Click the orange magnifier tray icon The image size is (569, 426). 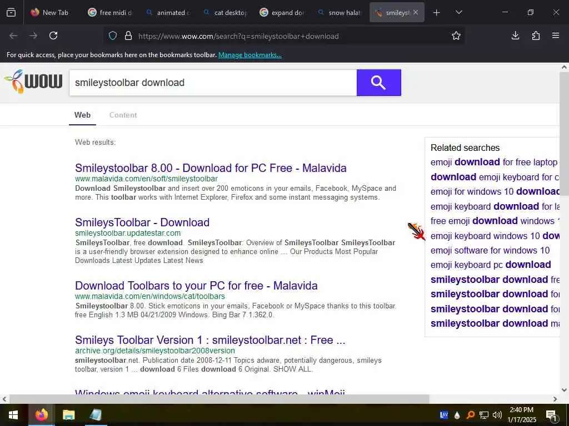click(470, 415)
